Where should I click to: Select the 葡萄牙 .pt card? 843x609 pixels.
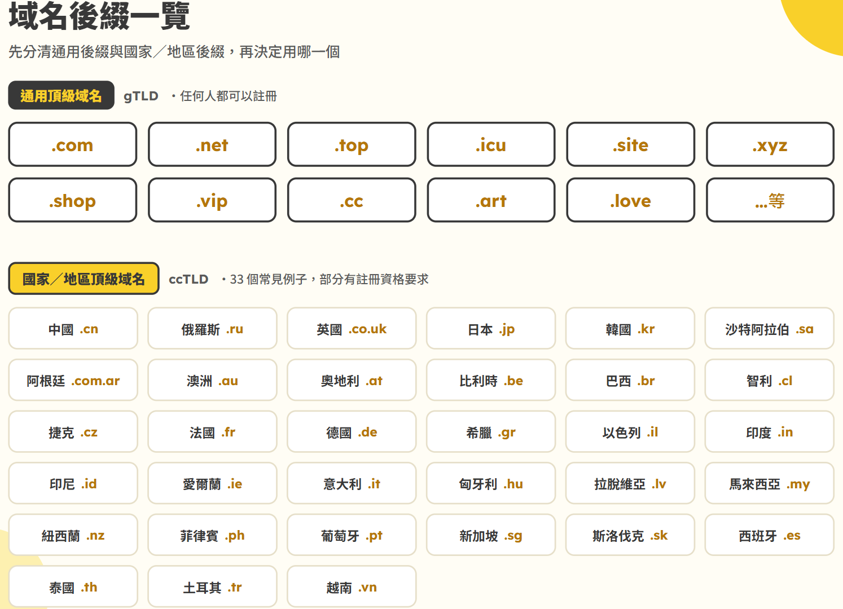tap(352, 535)
